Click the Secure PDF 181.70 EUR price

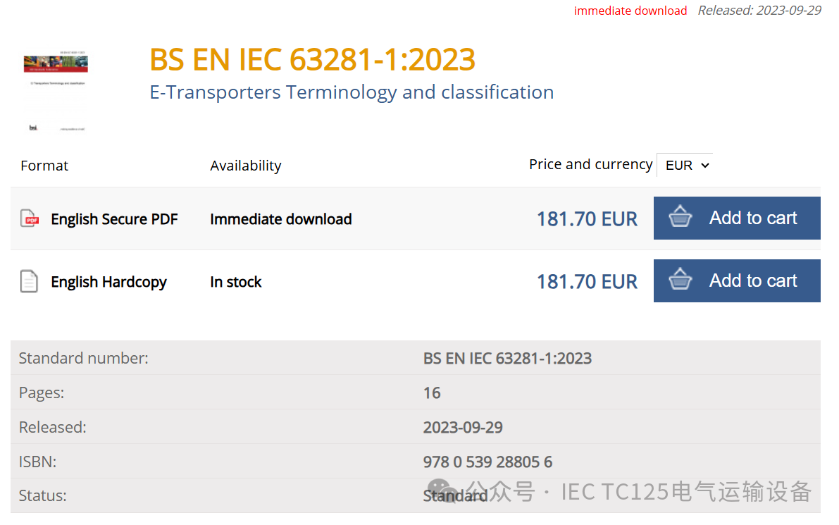click(x=587, y=219)
